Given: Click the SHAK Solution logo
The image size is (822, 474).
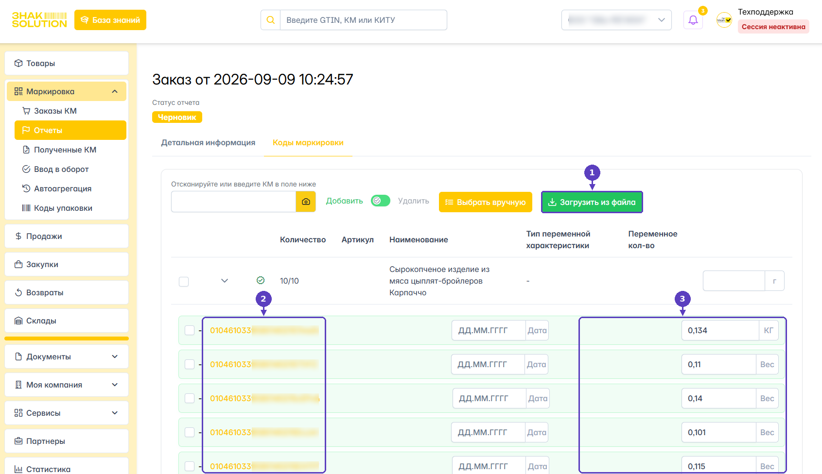Looking at the screenshot, I should [x=39, y=20].
